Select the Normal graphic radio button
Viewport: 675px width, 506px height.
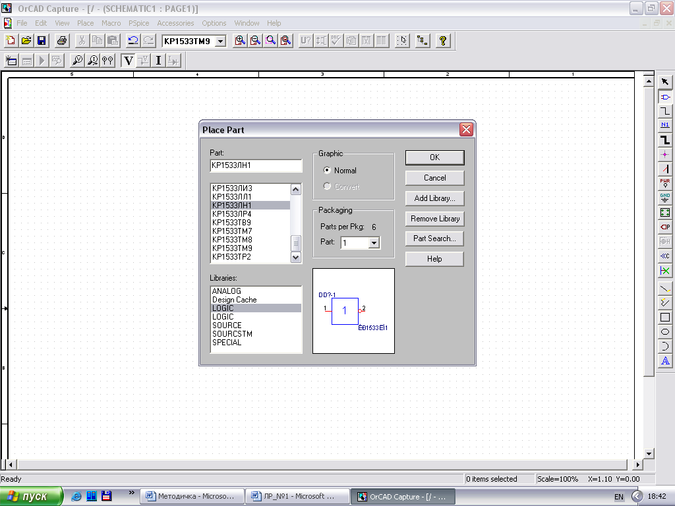(x=327, y=171)
